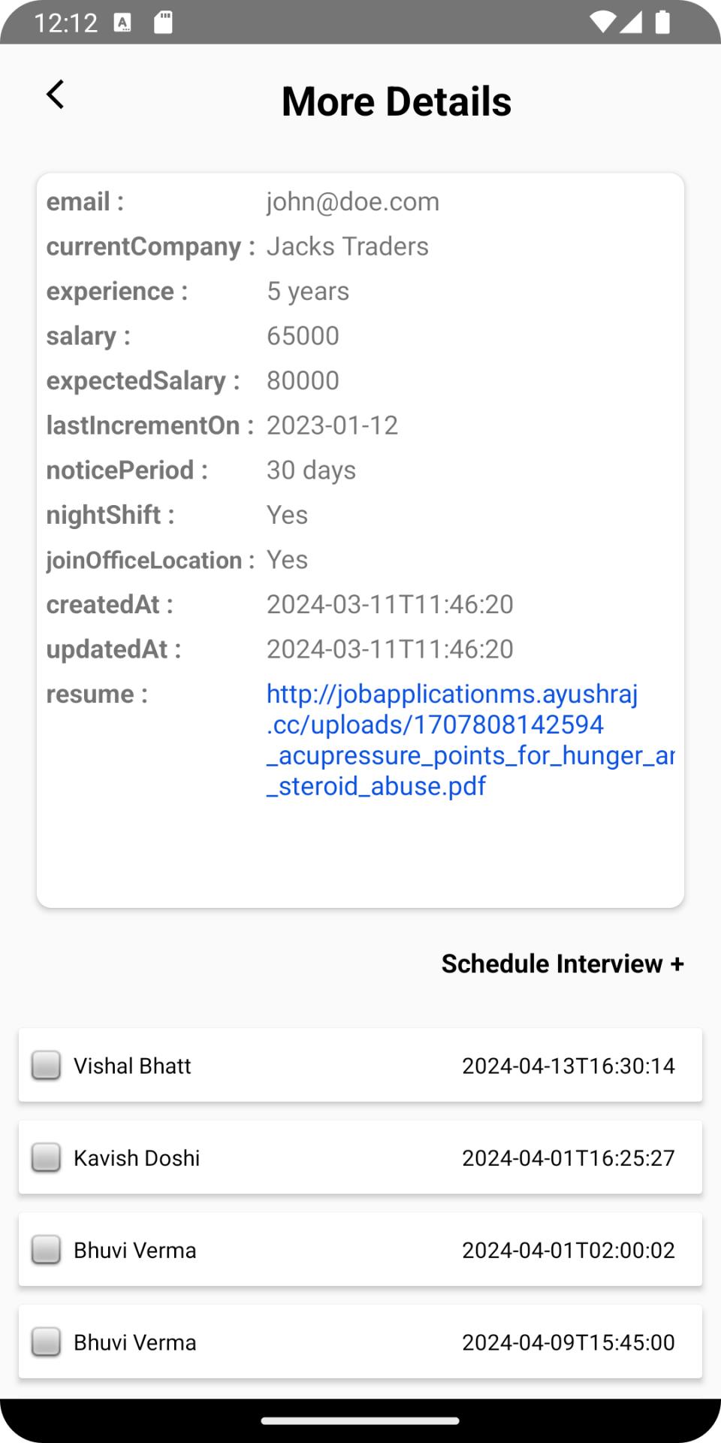Tap the battery status icon

coord(662,22)
